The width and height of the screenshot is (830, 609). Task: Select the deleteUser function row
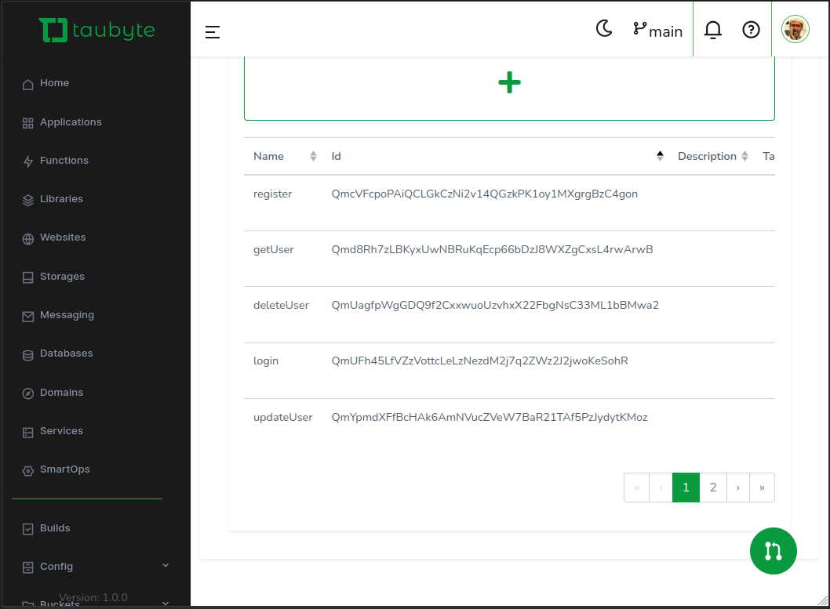coord(509,315)
